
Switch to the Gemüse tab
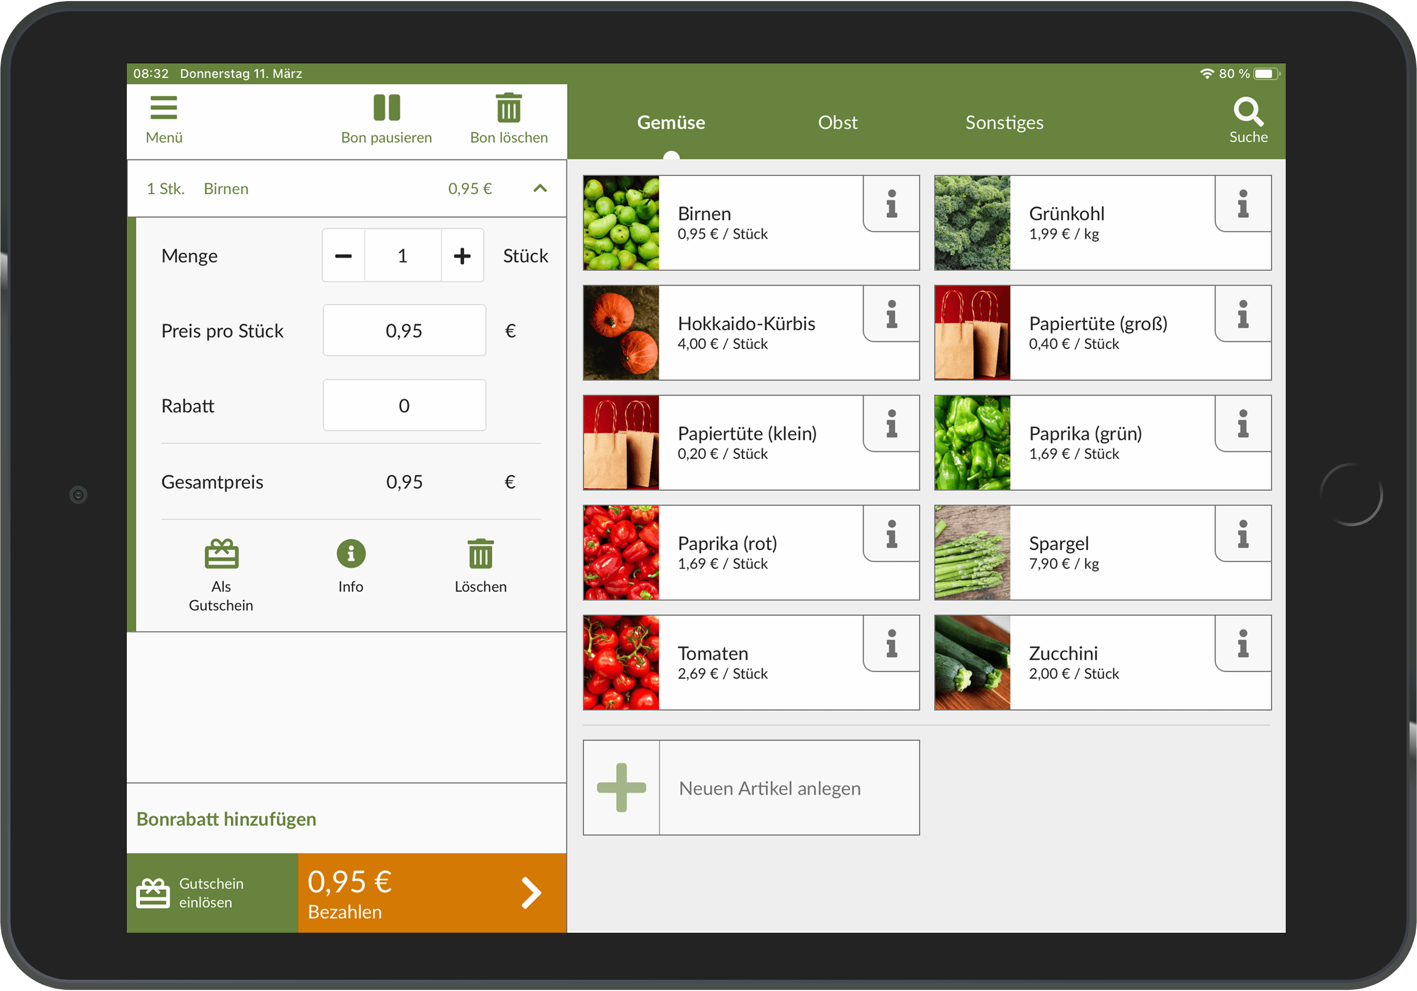671,122
